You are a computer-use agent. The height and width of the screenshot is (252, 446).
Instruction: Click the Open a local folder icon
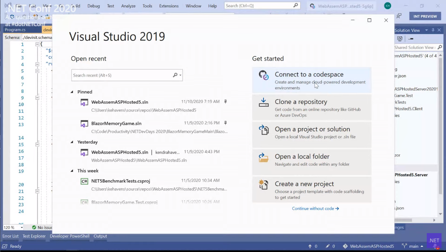point(264,157)
